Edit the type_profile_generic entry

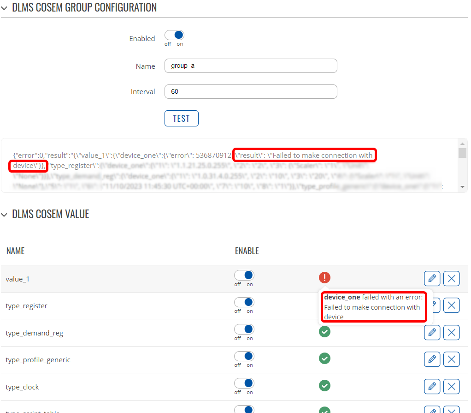[432, 359]
